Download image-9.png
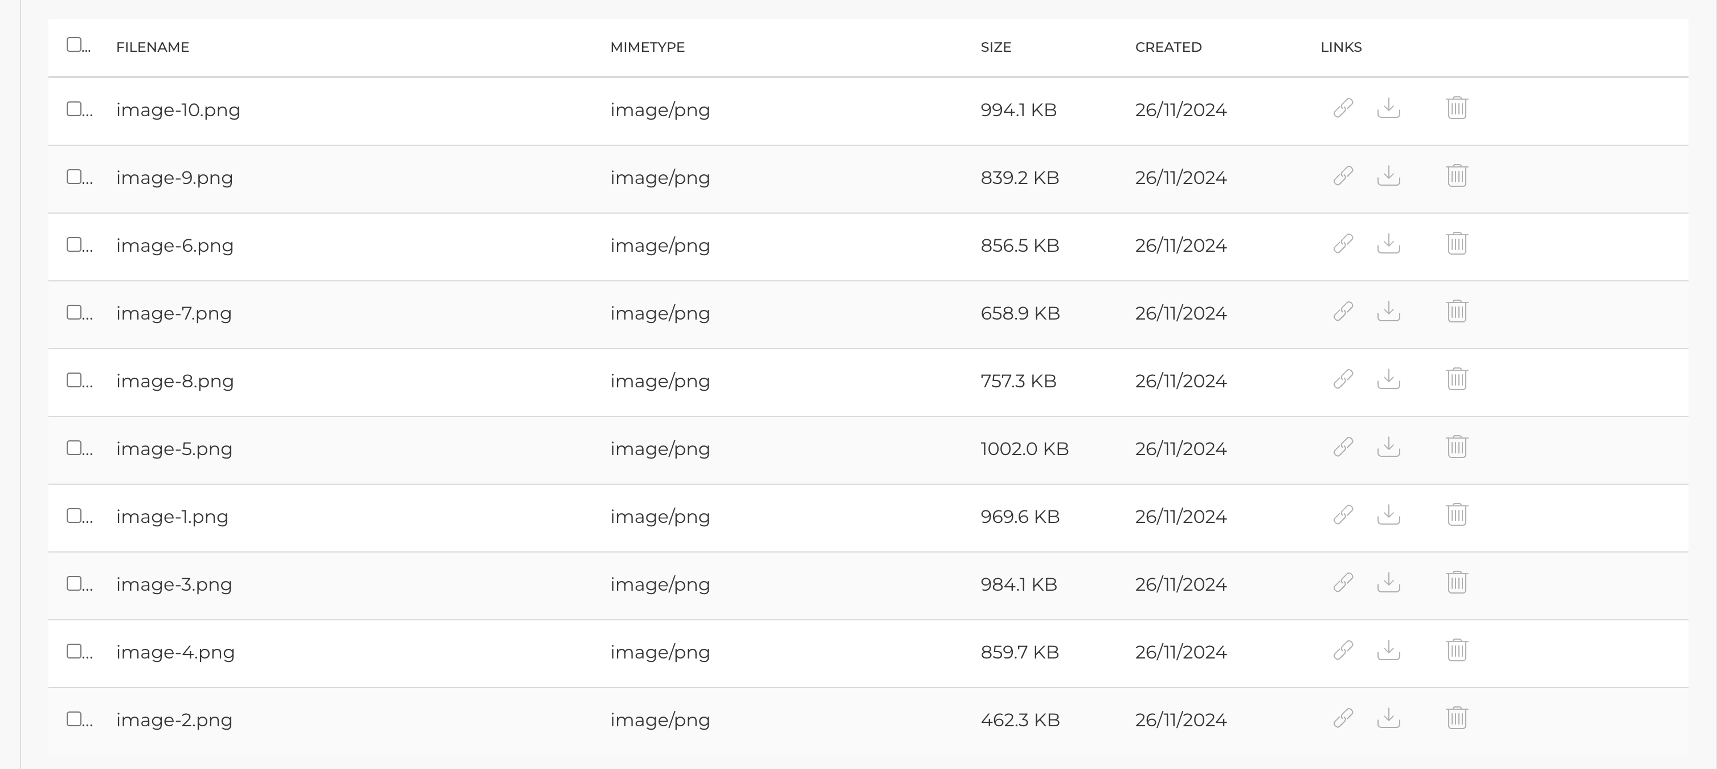The width and height of the screenshot is (1717, 769). [x=1388, y=177]
